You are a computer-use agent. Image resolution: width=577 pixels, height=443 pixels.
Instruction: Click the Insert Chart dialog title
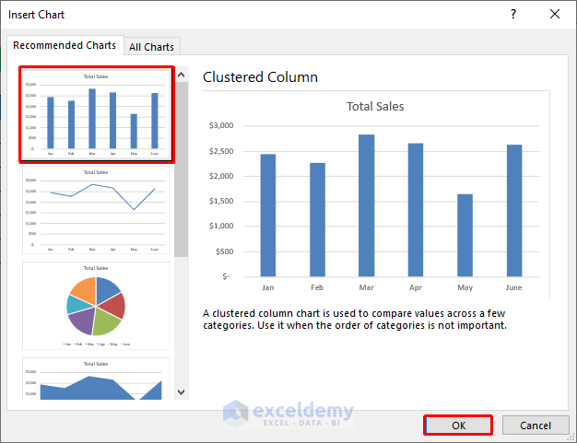[x=37, y=15]
